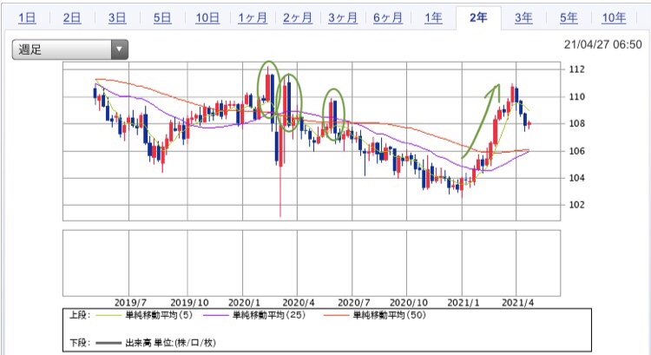Choose the 3ヶ月 tab
The image size is (651, 355).
(x=343, y=18)
